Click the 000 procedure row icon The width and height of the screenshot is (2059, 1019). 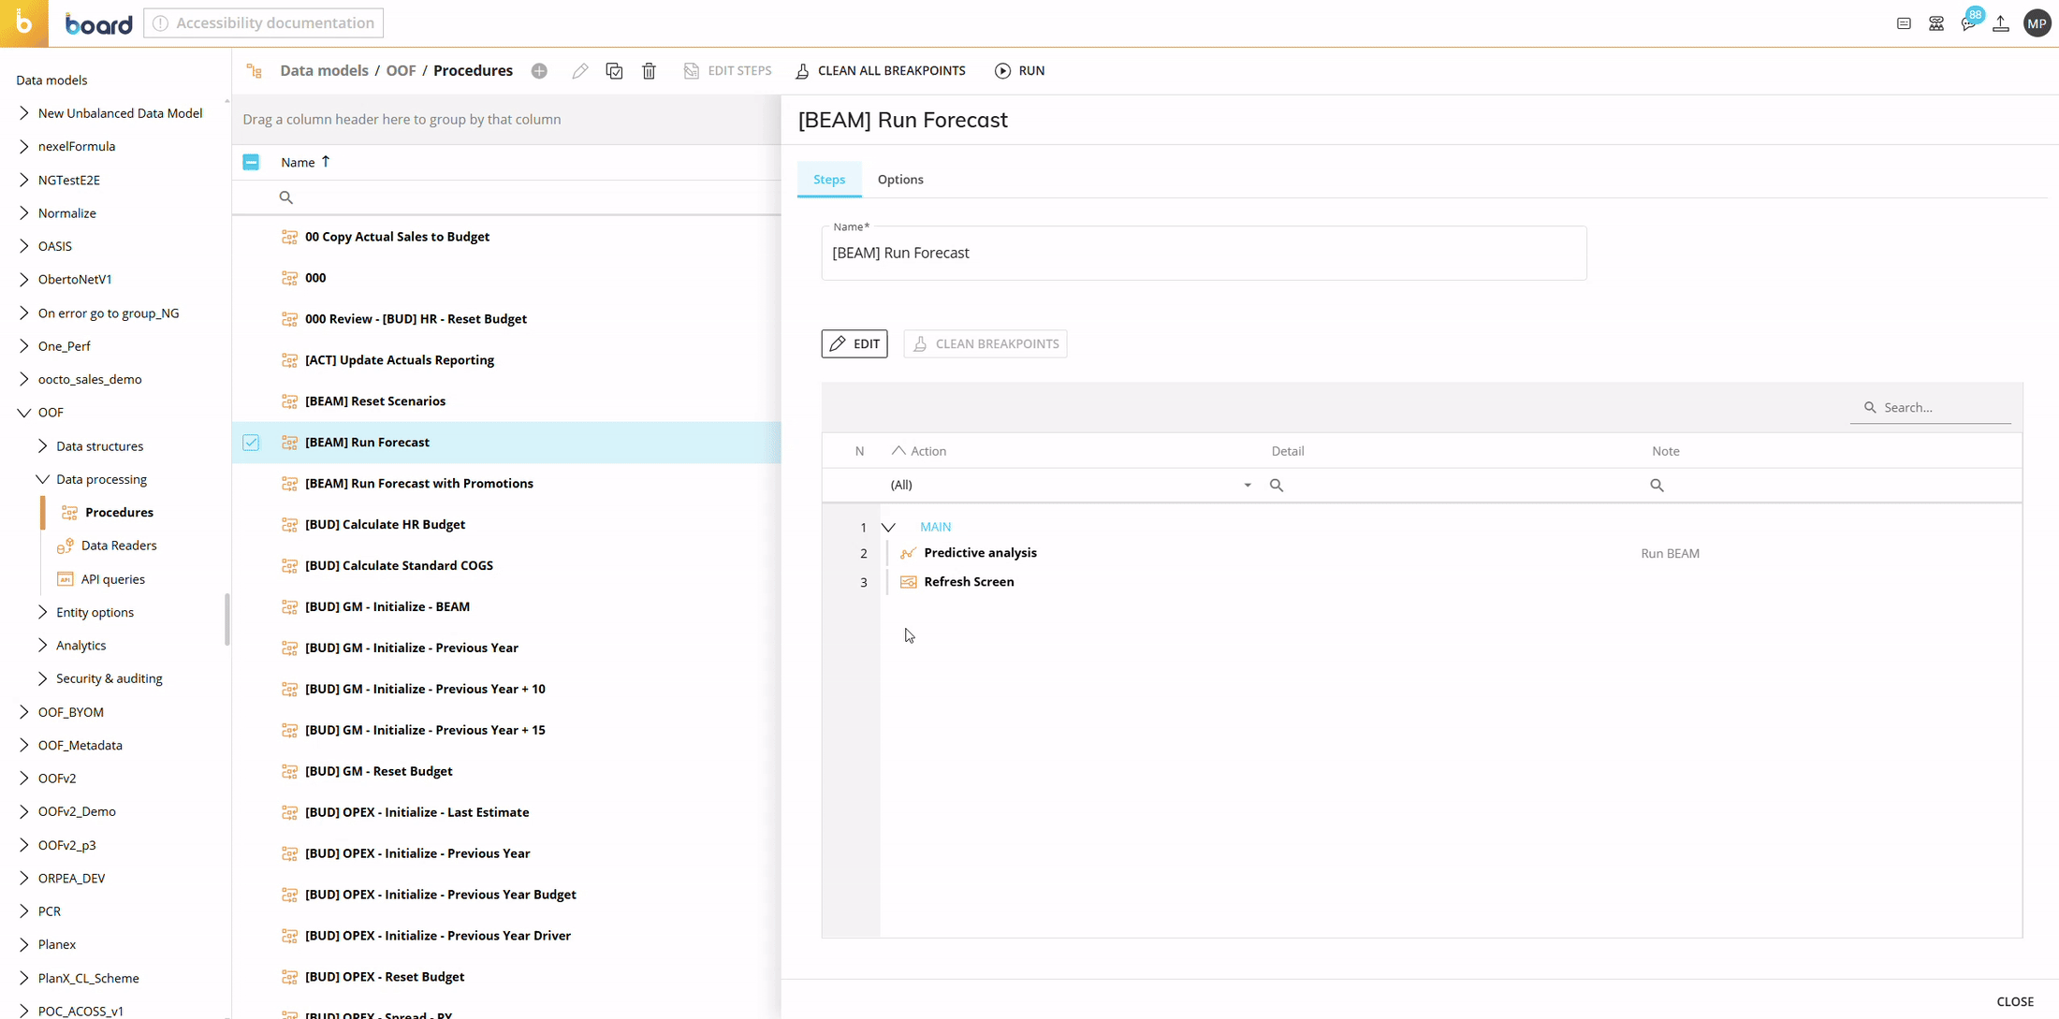click(290, 278)
